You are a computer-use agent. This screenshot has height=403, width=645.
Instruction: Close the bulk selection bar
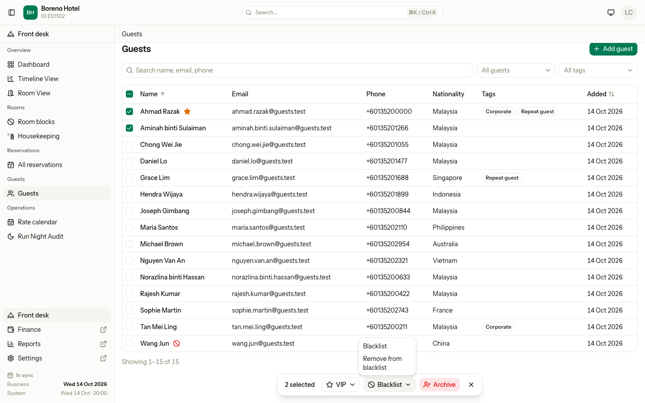pyautogui.click(x=471, y=385)
